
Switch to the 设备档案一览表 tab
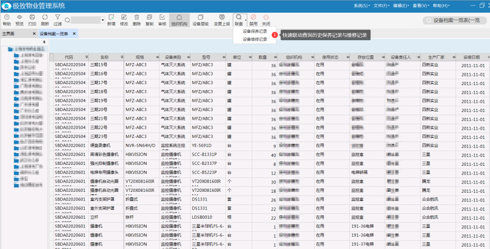coord(54,34)
